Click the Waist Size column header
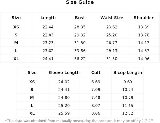This screenshot has width=160, height=123. pyautogui.click(x=112, y=18)
